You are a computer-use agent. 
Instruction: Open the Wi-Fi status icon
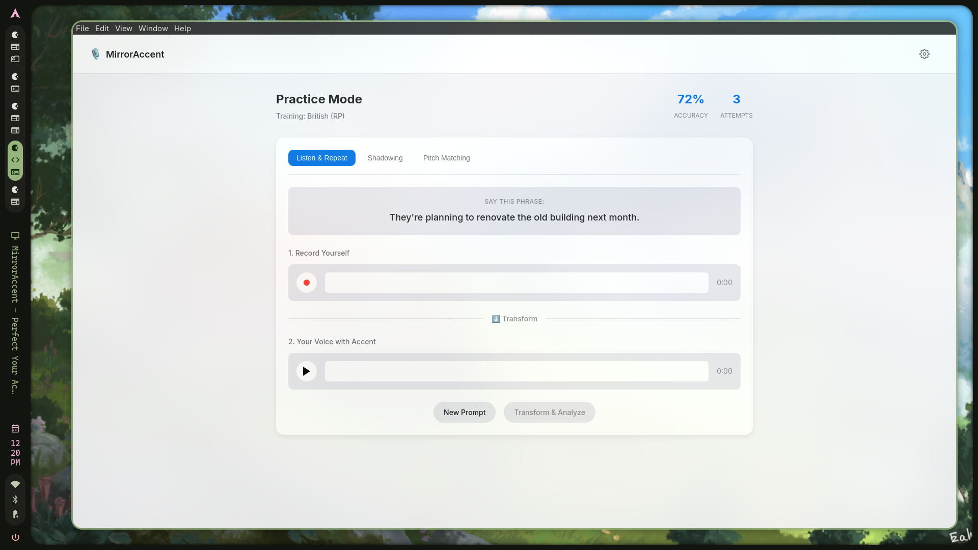pyautogui.click(x=15, y=484)
